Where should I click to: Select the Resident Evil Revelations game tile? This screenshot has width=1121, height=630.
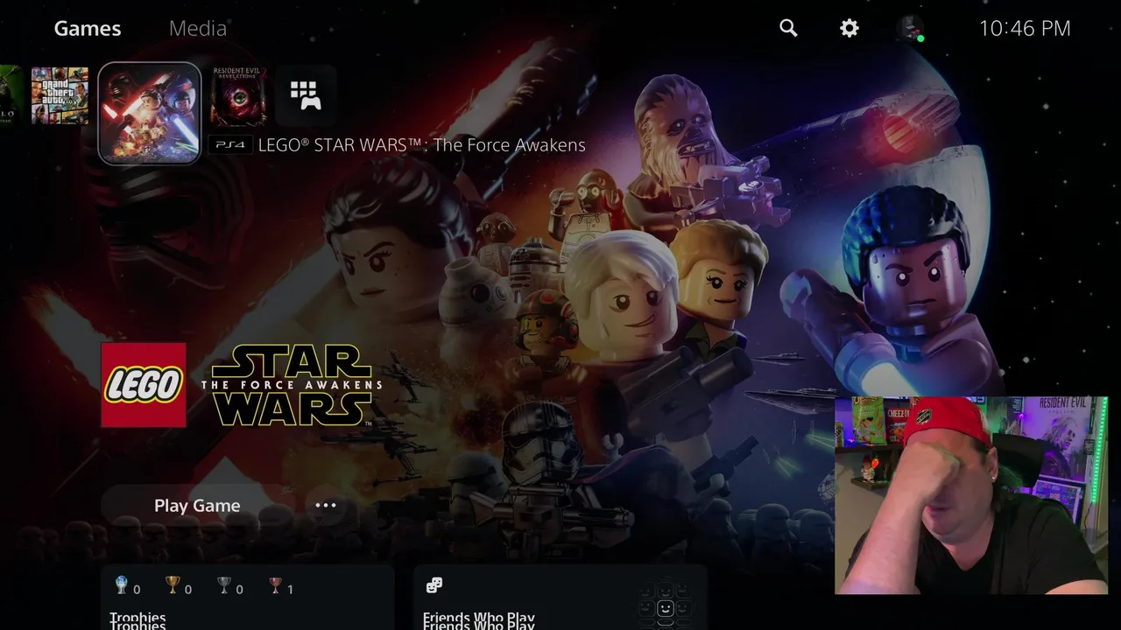tap(238, 95)
